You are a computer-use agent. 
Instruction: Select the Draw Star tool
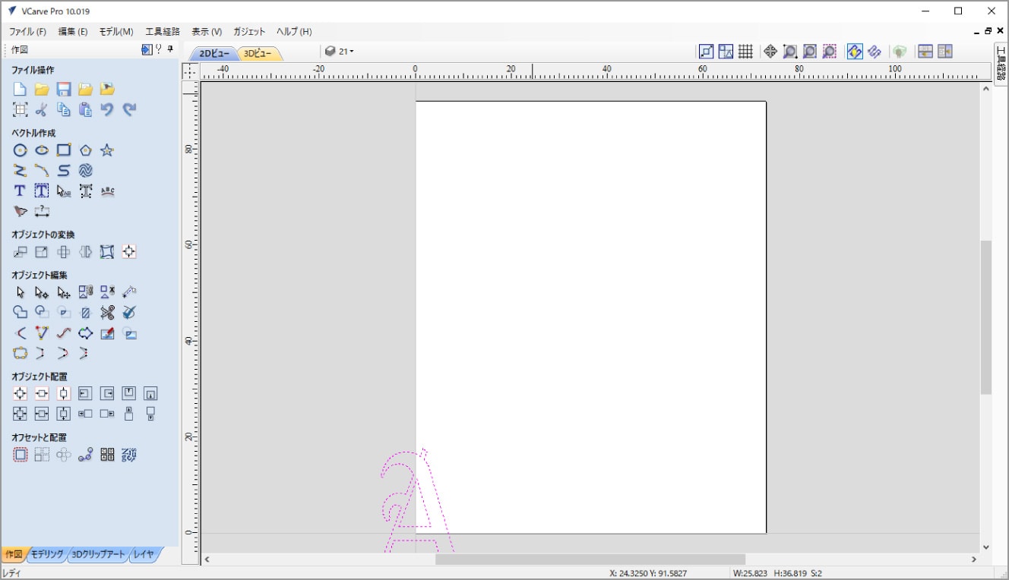click(x=107, y=150)
